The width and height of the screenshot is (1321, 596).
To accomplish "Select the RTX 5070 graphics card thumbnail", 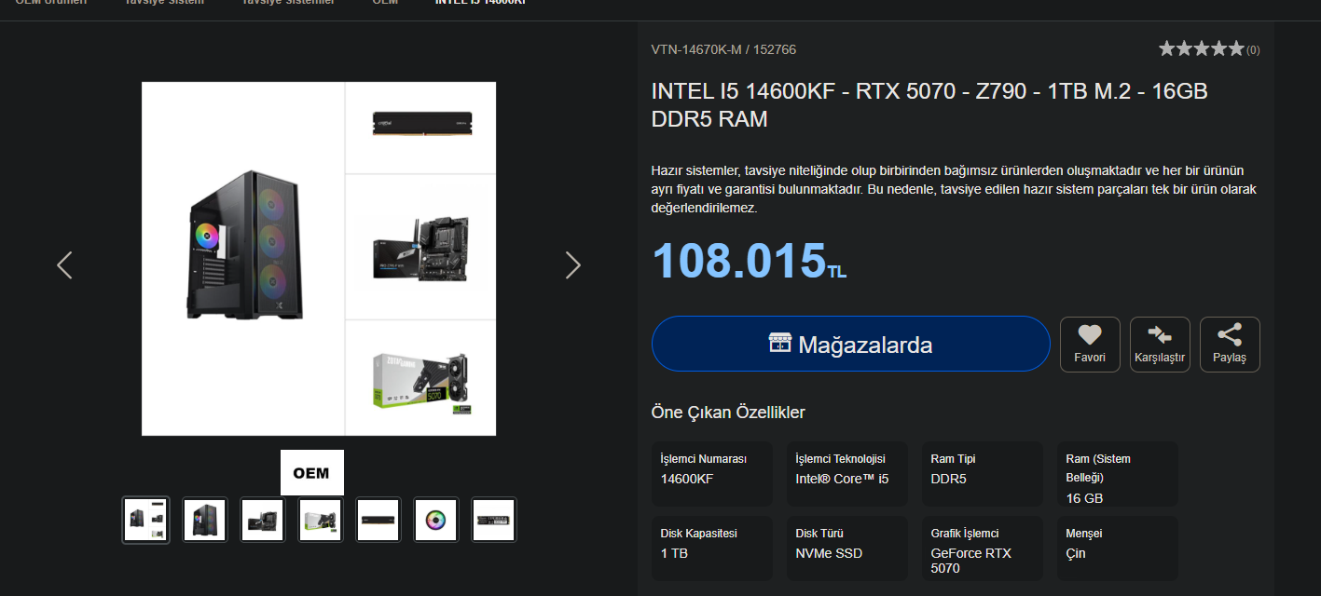I will (x=320, y=520).
